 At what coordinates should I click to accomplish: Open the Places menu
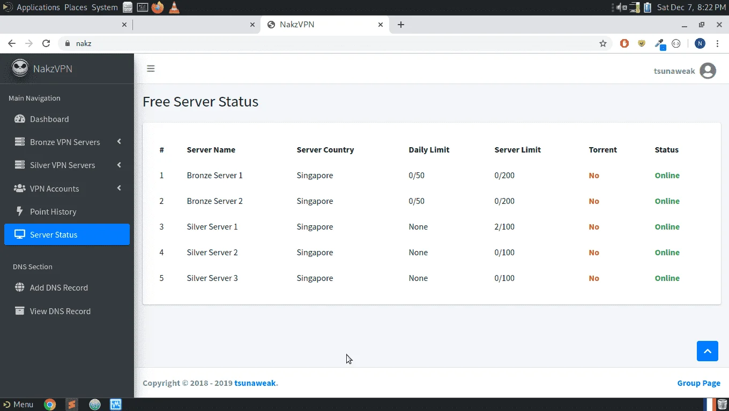76,7
